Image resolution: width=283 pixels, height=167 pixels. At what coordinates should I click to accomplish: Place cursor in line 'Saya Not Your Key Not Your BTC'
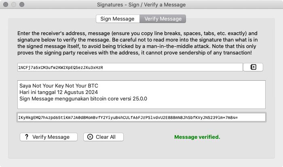[x=59, y=86]
